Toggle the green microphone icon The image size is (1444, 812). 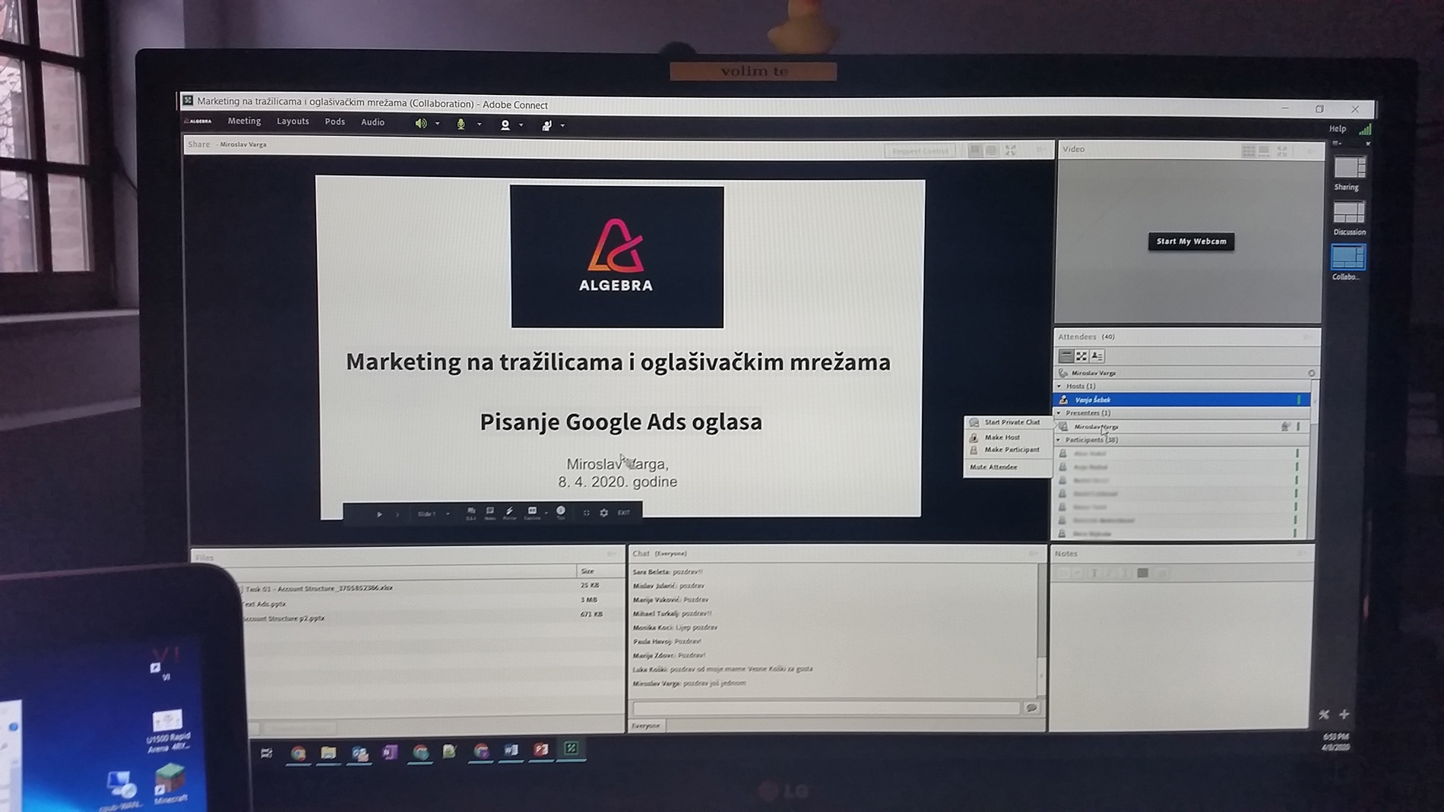click(x=461, y=125)
